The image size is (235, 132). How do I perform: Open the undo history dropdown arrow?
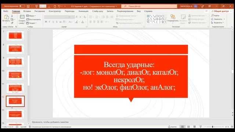pyautogui.click(x=62, y=6)
